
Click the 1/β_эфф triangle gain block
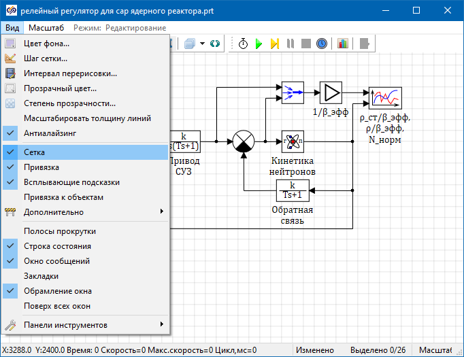click(331, 92)
